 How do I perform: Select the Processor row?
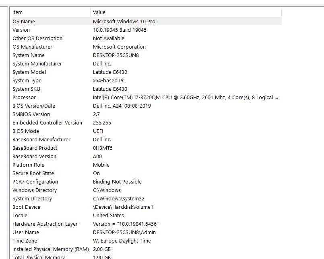[x=147, y=97]
